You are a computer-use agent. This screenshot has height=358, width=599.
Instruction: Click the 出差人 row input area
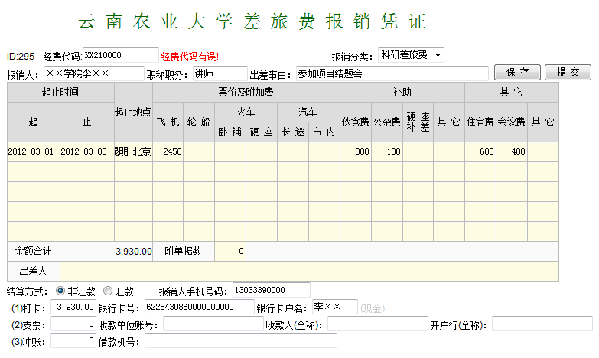(309, 272)
